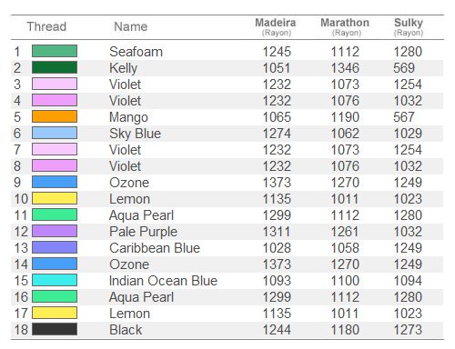Click Sulky code 1273 in Black row
This screenshot has height=349, width=455.
(x=408, y=330)
